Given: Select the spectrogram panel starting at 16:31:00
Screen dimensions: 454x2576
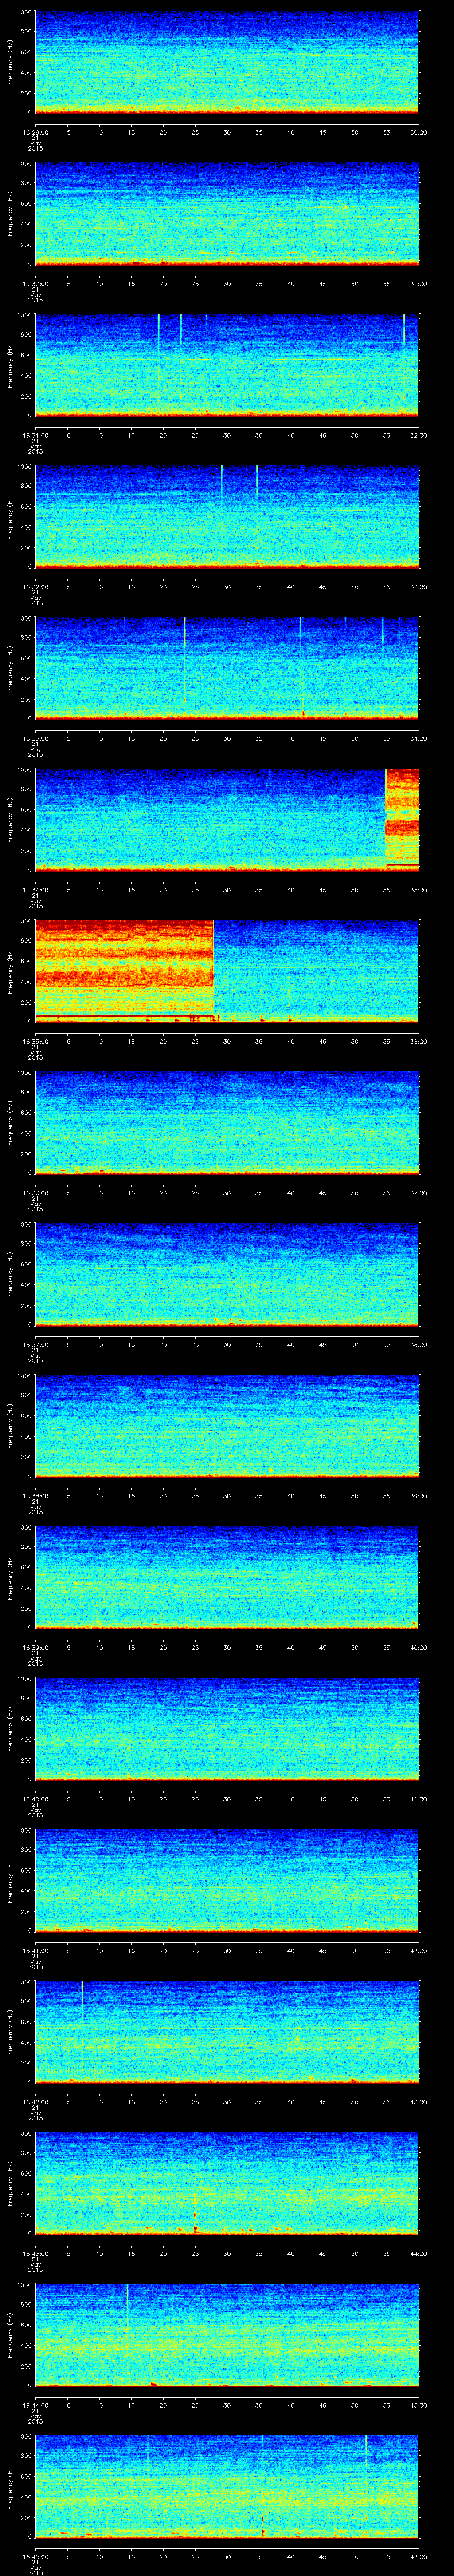Looking at the screenshot, I should [x=227, y=365].
